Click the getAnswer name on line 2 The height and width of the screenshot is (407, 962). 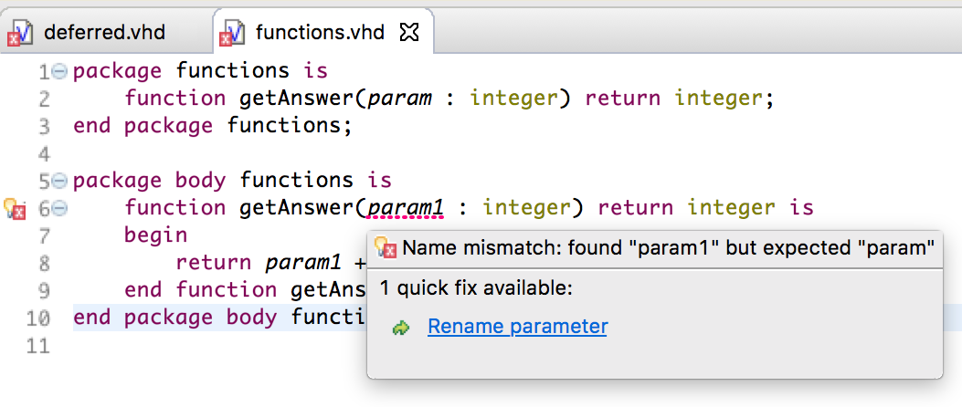click(296, 99)
